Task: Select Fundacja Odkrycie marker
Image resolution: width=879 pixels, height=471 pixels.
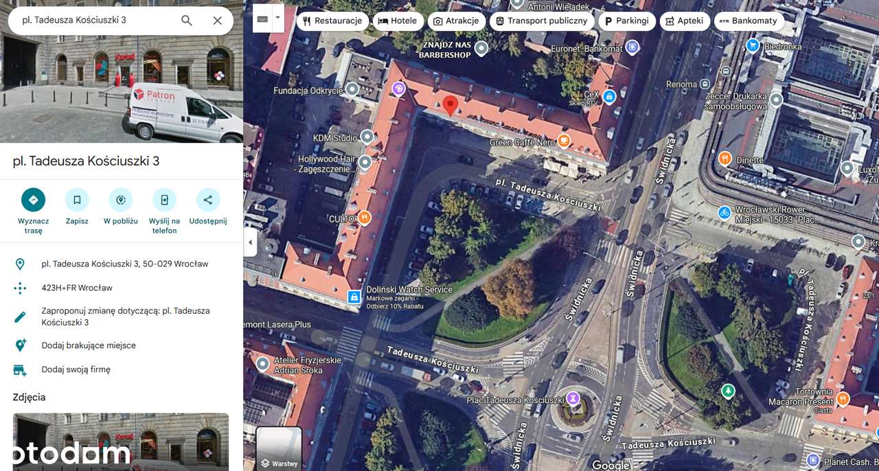Action: [x=352, y=89]
